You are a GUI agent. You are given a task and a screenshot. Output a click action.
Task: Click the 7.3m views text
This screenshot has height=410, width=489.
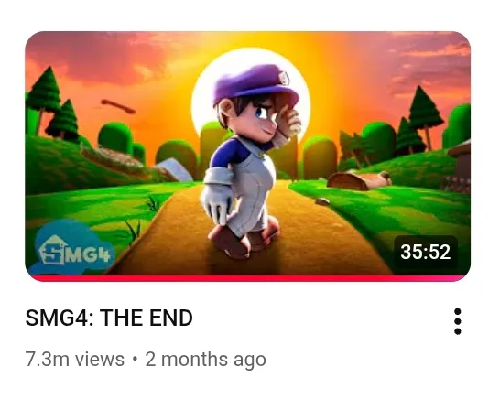(75, 359)
